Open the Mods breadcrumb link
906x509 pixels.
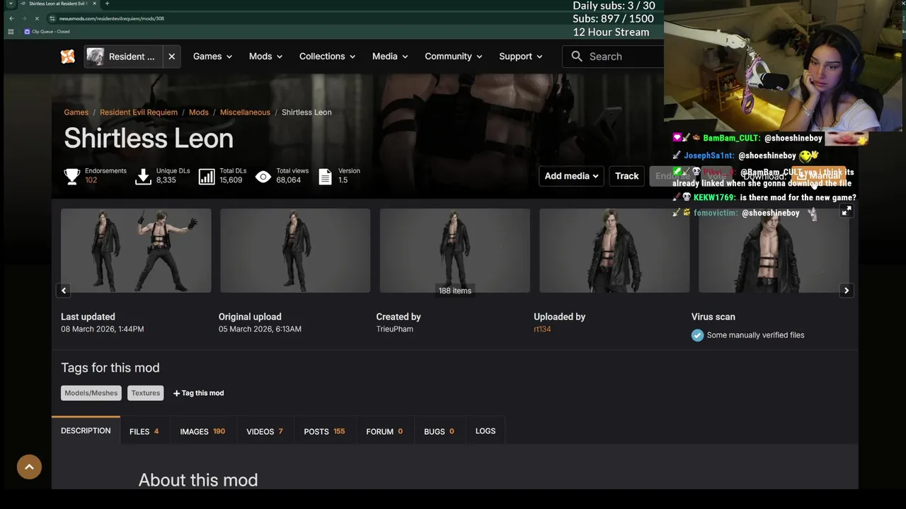199,112
